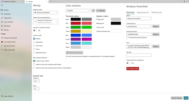
Task: Open a new tab with the plus icon
Action: (x=51, y=2)
